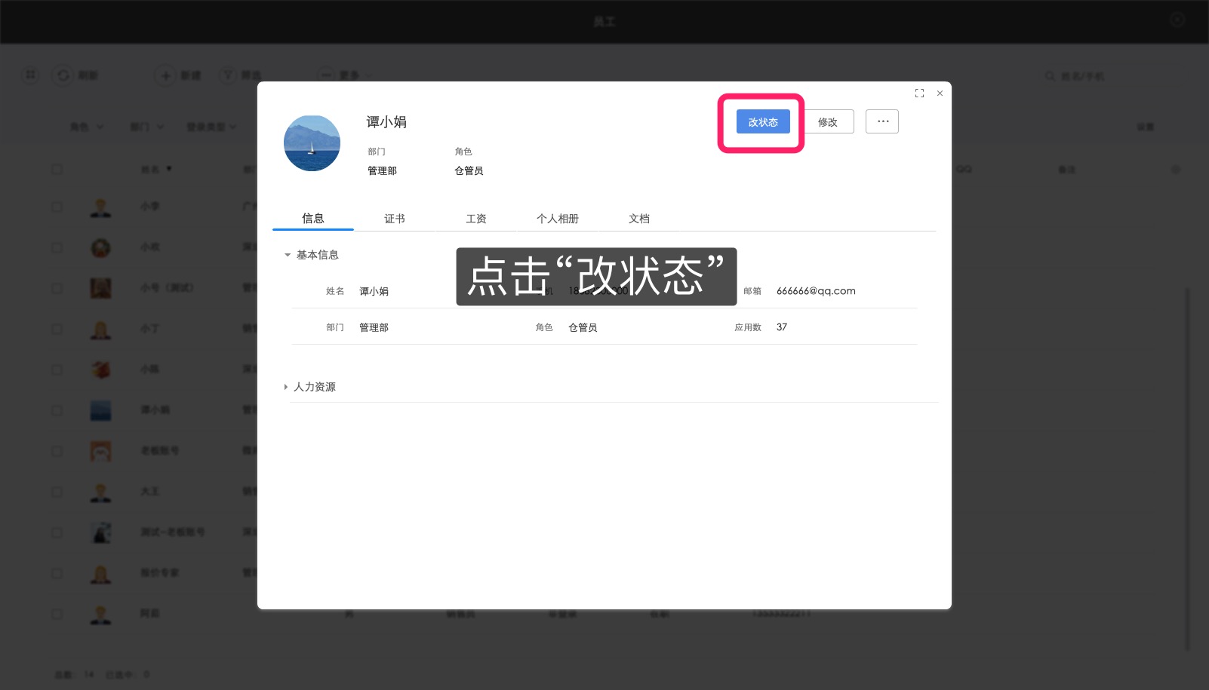Viewport: 1209px width, 690px height.
Task: Open the 角色 filter dropdown
Action: (x=87, y=127)
